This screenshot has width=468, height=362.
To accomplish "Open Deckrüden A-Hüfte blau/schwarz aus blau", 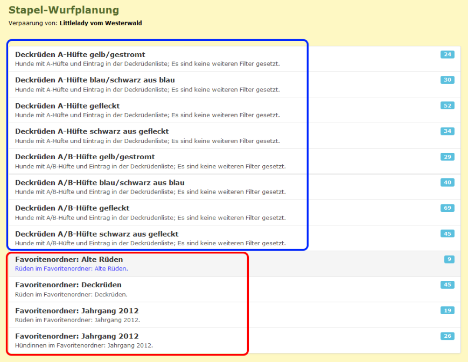I will click(x=95, y=80).
